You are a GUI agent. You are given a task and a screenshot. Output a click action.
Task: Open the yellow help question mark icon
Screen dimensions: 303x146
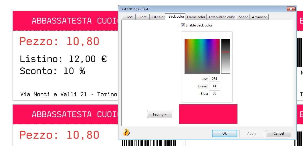coord(126,132)
